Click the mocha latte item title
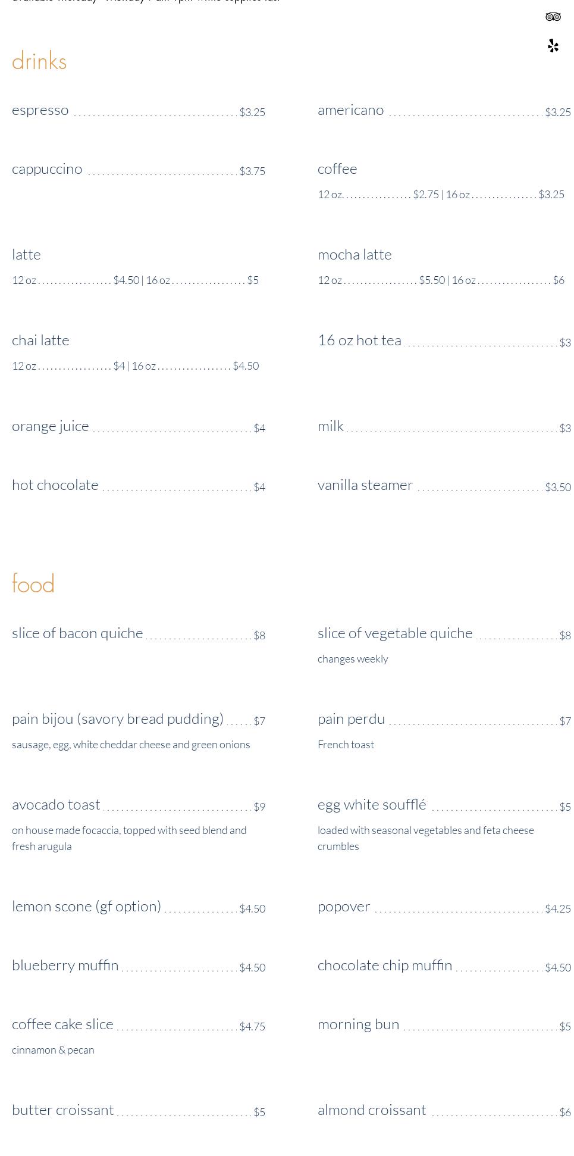The height and width of the screenshot is (1156, 574). pos(355,255)
